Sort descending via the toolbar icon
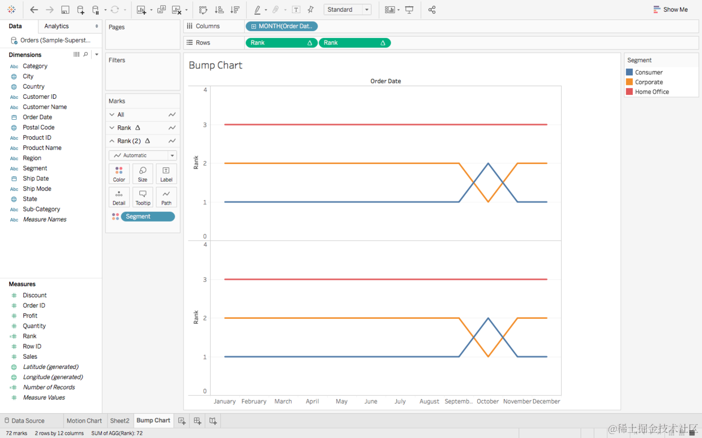The width and height of the screenshot is (702, 438). click(235, 10)
